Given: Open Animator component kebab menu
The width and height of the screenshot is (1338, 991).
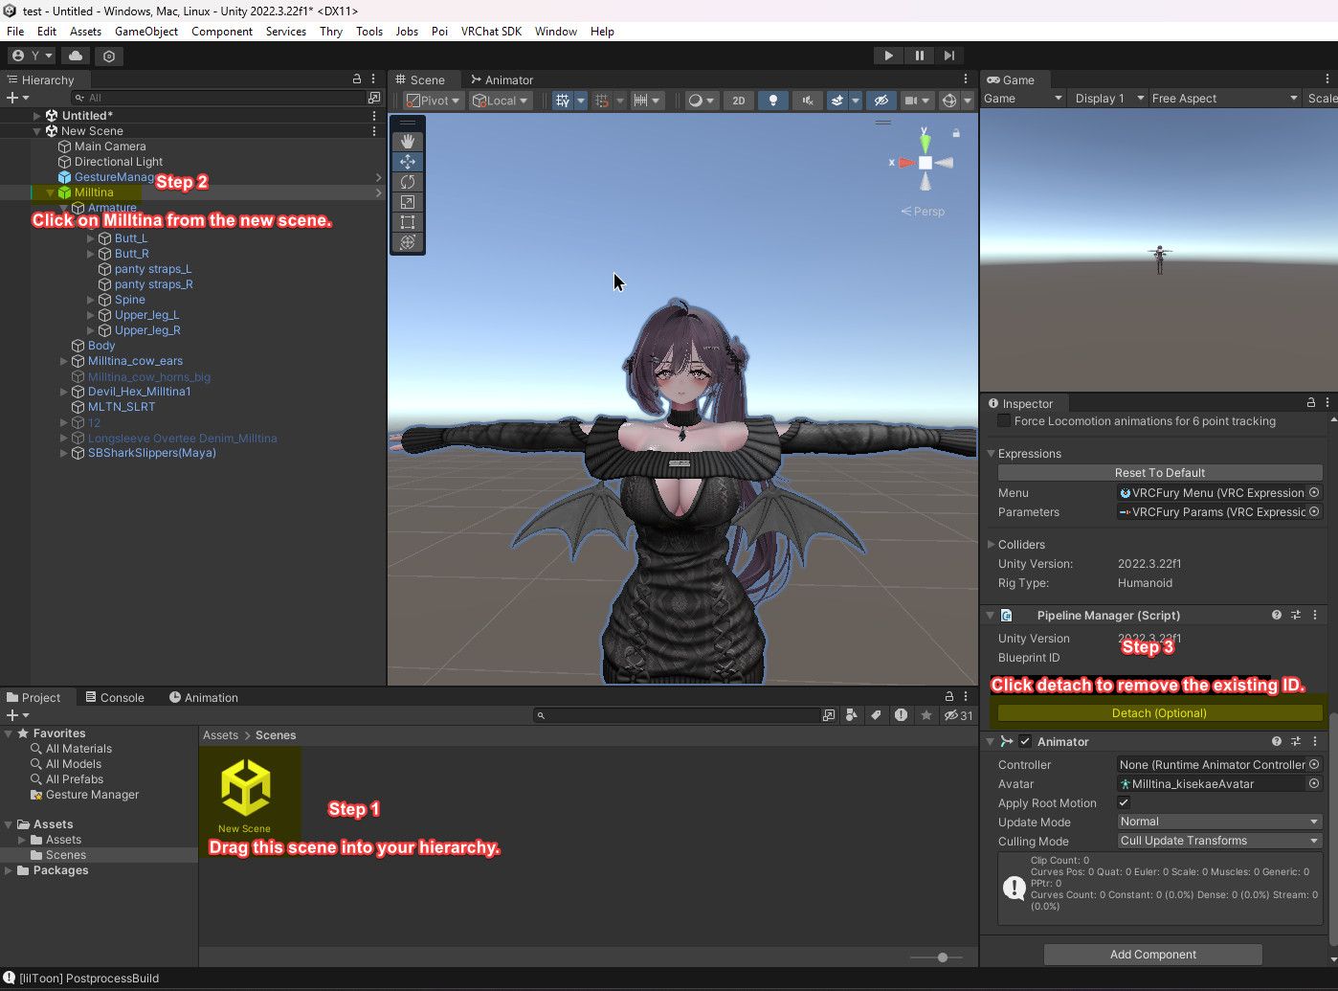Looking at the screenshot, I should [x=1315, y=741].
